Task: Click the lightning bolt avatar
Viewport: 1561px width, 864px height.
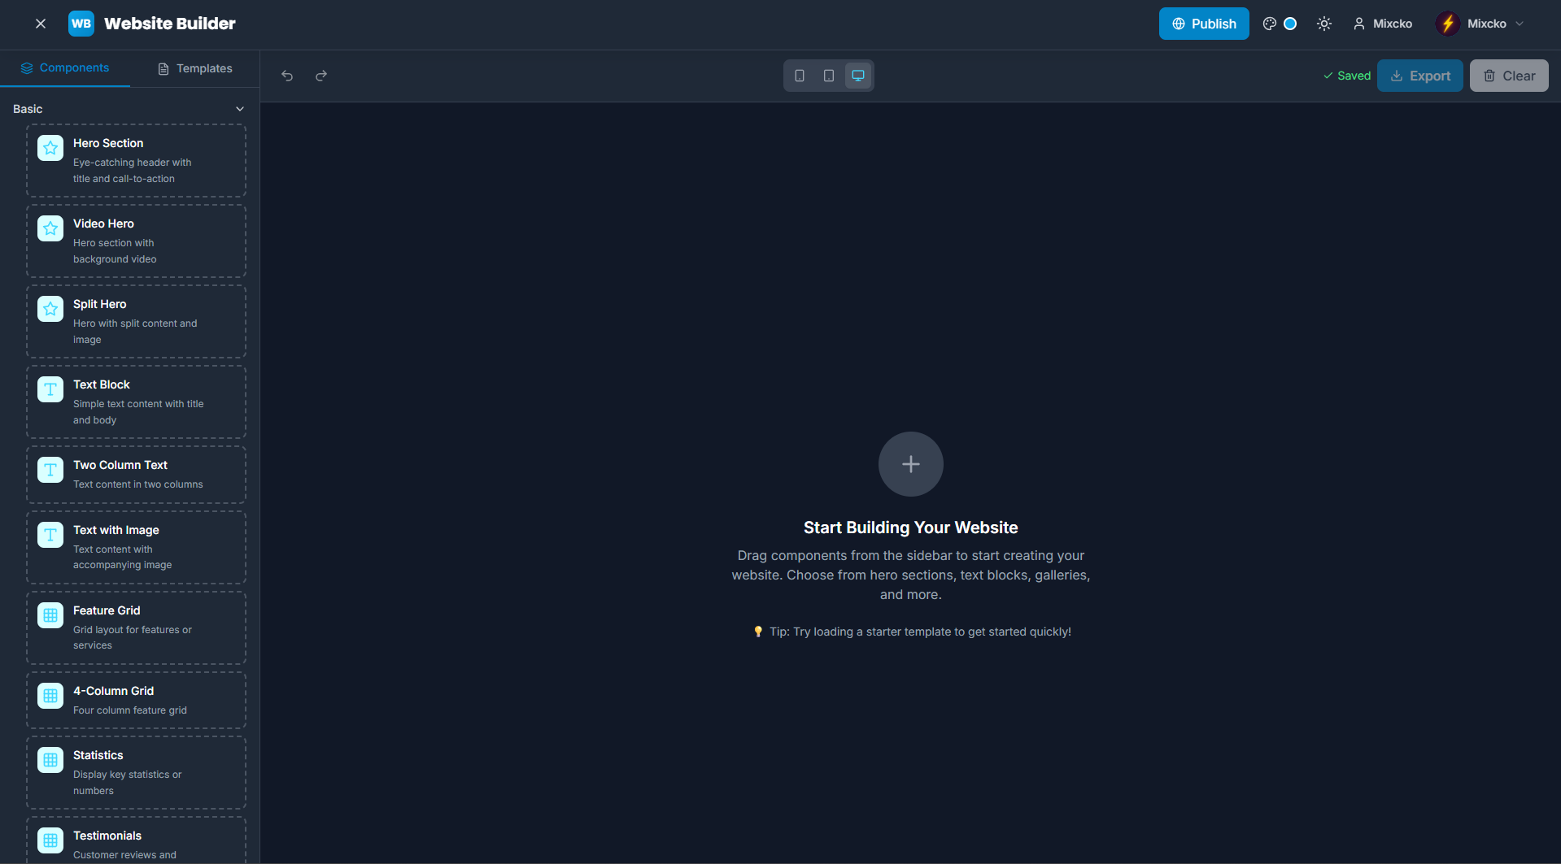Action: tap(1448, 24)
